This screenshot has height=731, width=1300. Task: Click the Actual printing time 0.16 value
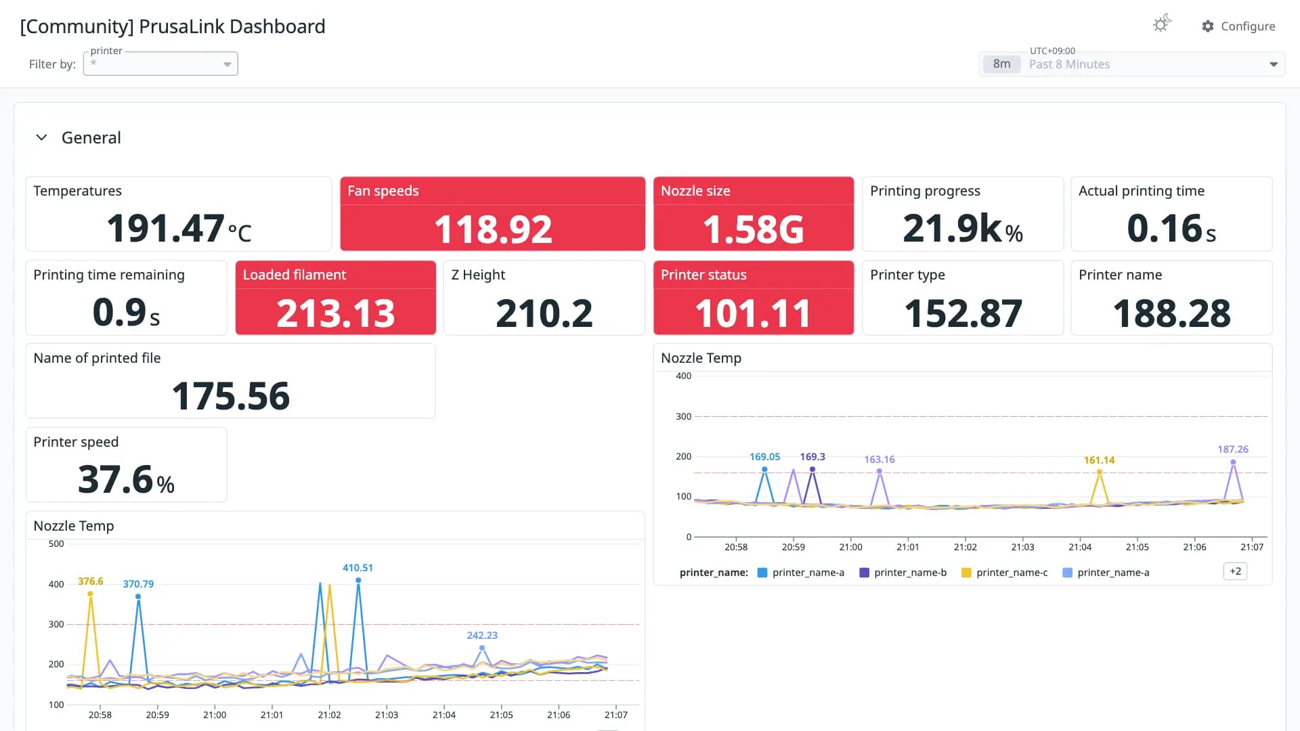(x=1171, y=228)
